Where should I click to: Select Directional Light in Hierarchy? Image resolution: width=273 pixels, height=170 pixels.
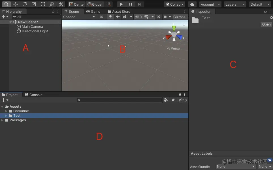click(32, 31)
